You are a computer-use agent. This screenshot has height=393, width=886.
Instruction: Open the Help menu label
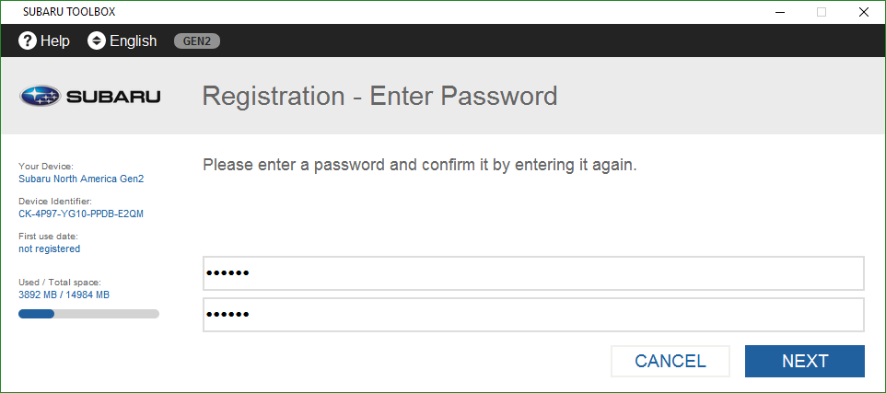tap(55, 40)
